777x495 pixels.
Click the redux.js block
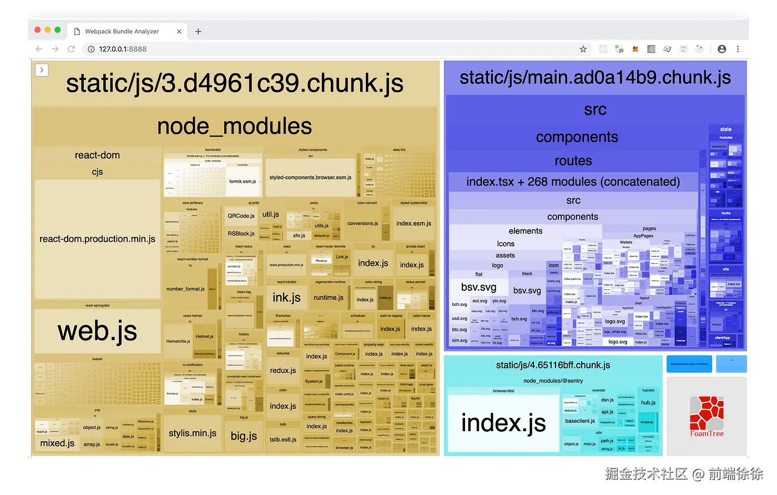(x=283, y=371)
